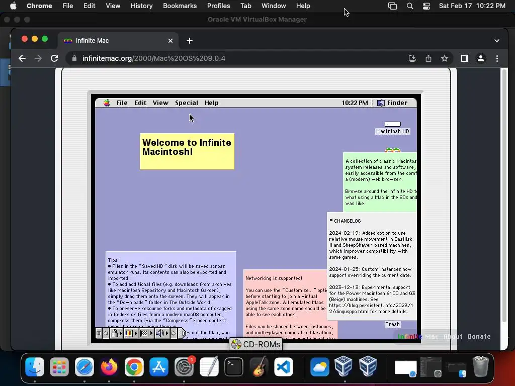Open the Monitor resolution checkerboard module
Viewport: 515px width, 386px height.
(144, 334)
